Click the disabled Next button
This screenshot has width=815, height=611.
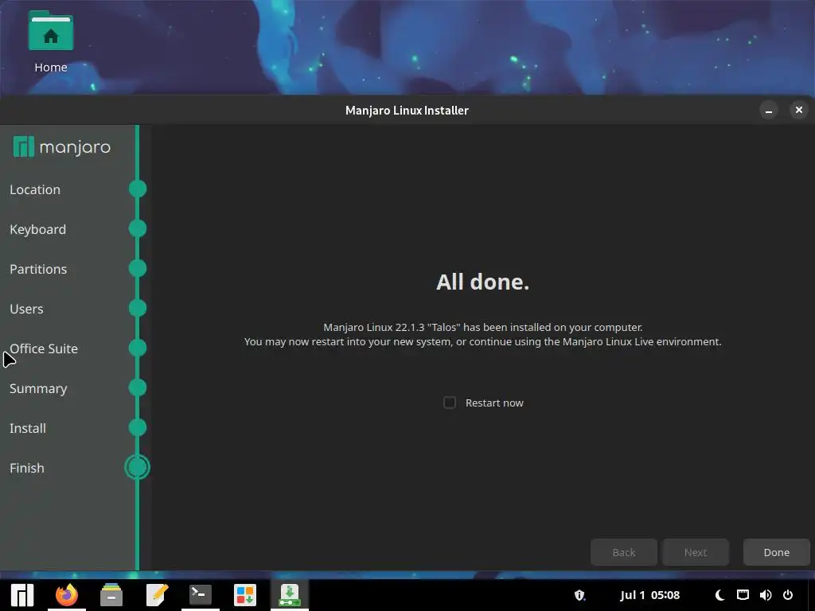[696, 552]
